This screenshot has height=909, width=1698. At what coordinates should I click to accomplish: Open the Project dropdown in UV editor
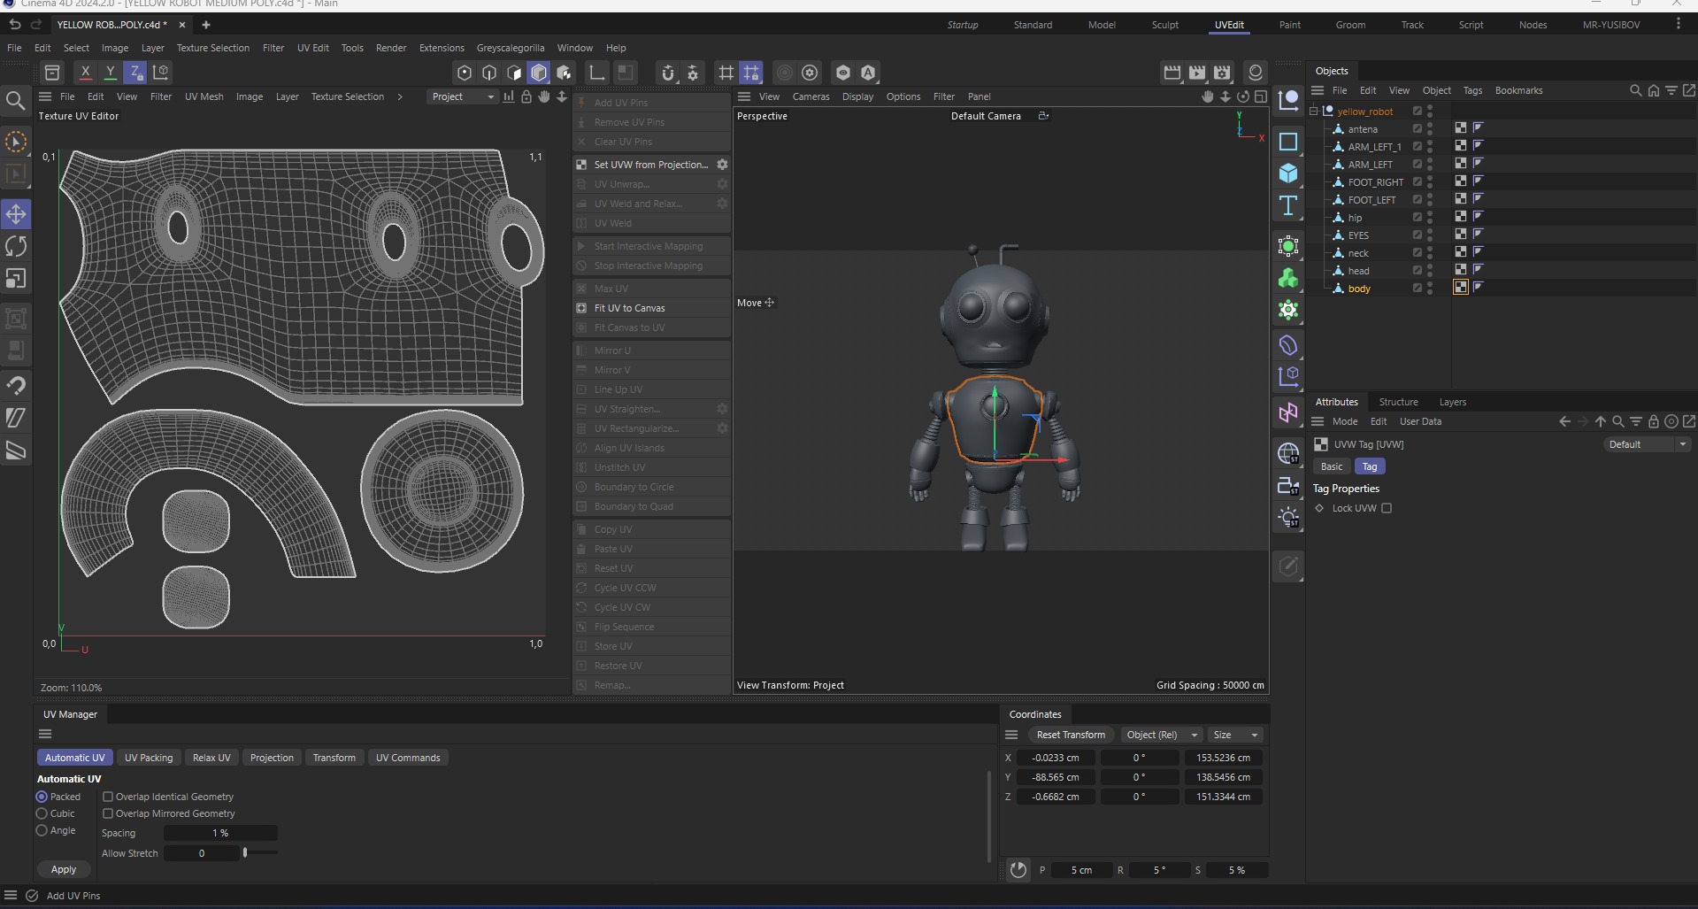point(462,96)
